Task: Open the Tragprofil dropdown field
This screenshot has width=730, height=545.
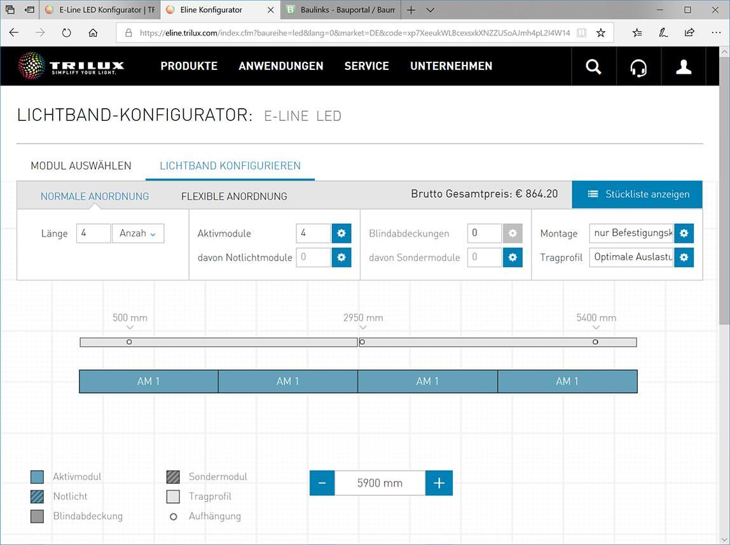Action: click(x=631, y=258)
